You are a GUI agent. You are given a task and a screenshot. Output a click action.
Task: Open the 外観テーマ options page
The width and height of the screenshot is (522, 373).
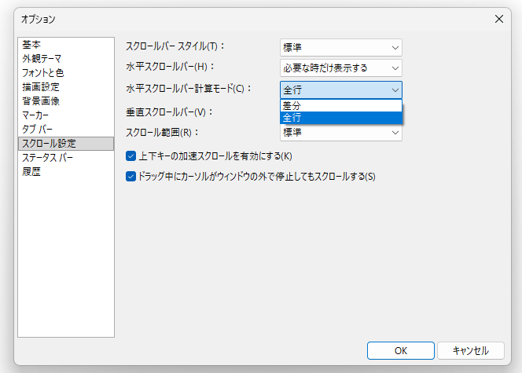pyautogui.click(x=66, y=59)
